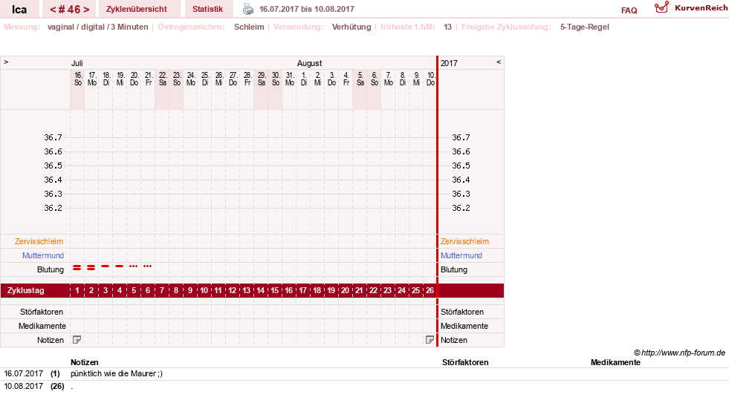Click the date column header 29. Sa
This screenshot has width=729, height=406.
(x=262, y=79)
